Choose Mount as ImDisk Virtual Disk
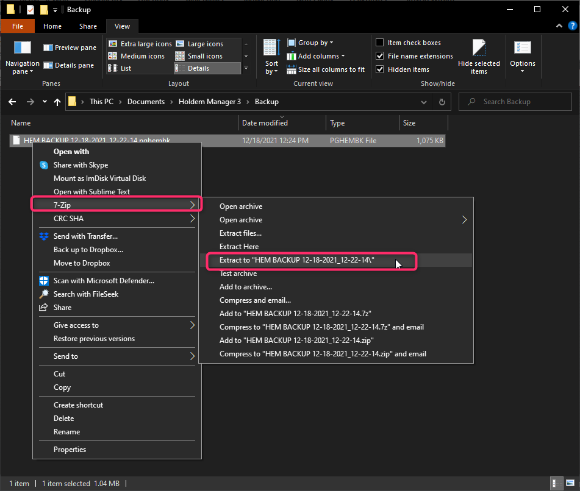580x491 pixels. coord(117,178)
